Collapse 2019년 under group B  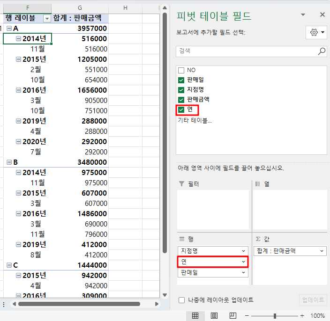[19, 245]
